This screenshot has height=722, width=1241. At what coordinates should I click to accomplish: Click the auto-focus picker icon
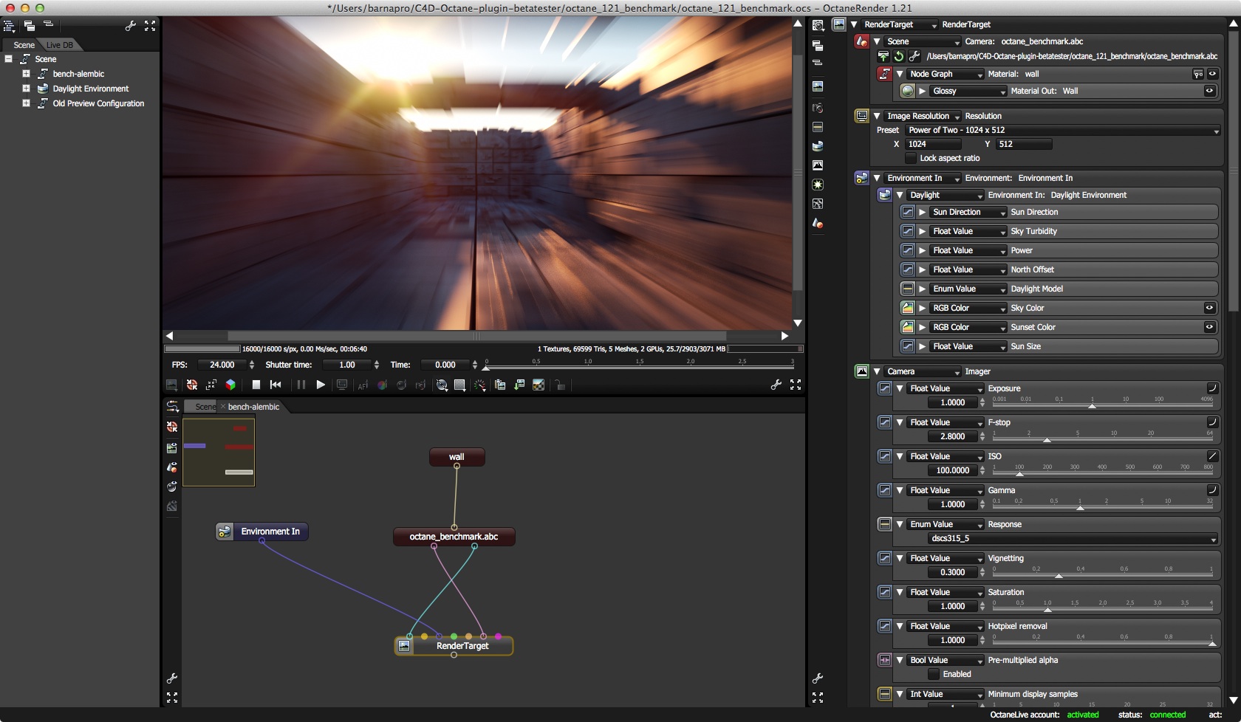click(x=363, y=385)
